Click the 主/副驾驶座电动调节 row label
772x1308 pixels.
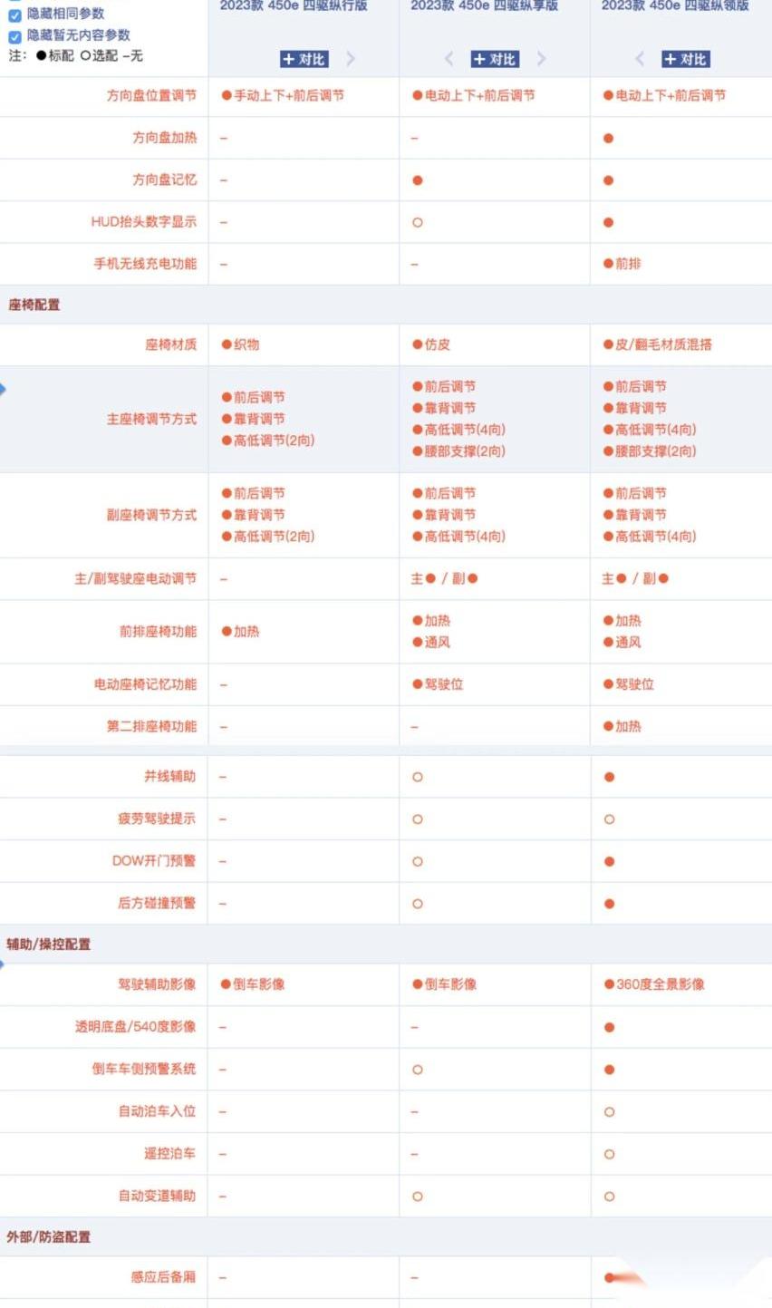coord(135,578)
